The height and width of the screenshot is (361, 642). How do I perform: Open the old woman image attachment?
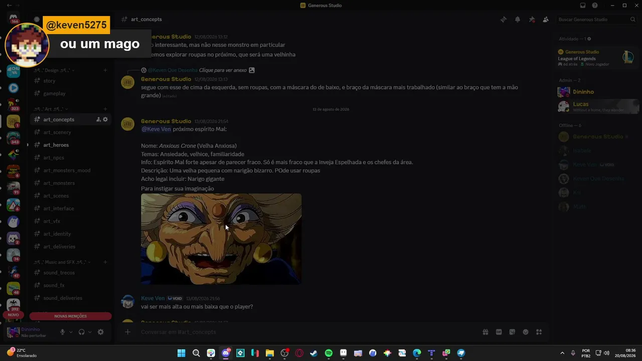pyautogui.click(x=221, y=239)
